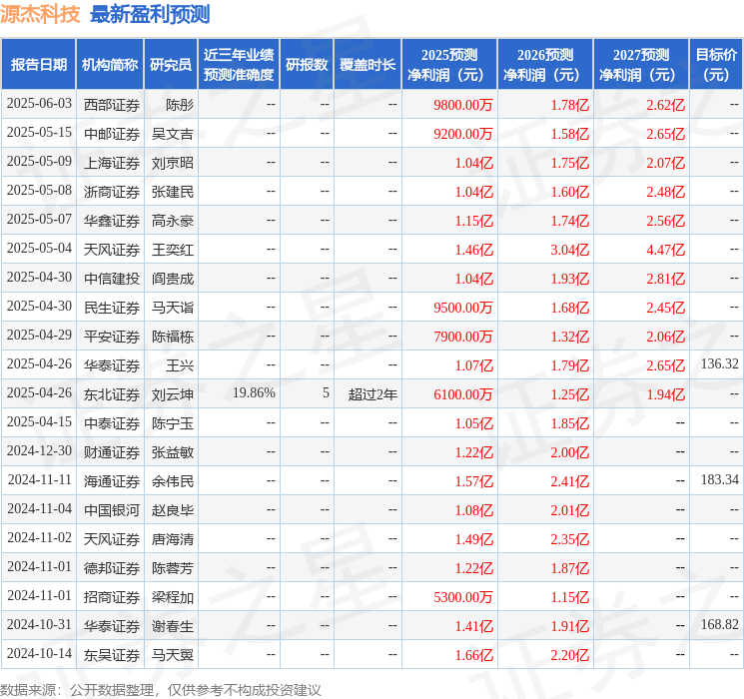
Task: Click the 5300.00万 profit value
Action: 462,597
